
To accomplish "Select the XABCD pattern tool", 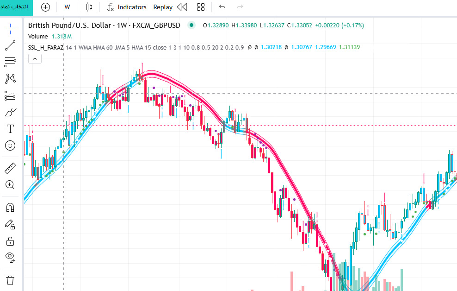I will point(10,78).
